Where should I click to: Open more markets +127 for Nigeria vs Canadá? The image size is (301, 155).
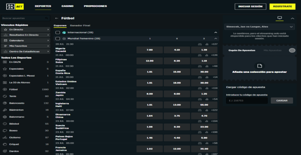[x=214, y=44]
